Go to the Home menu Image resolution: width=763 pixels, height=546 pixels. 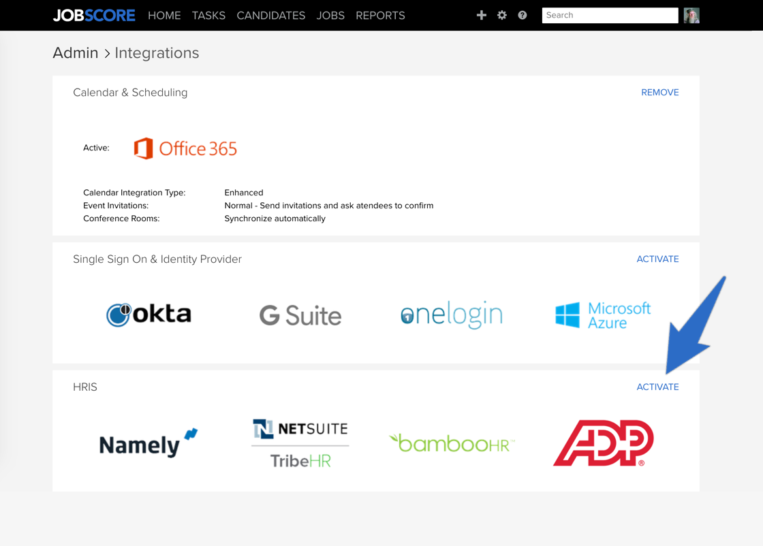click(164, 16)
